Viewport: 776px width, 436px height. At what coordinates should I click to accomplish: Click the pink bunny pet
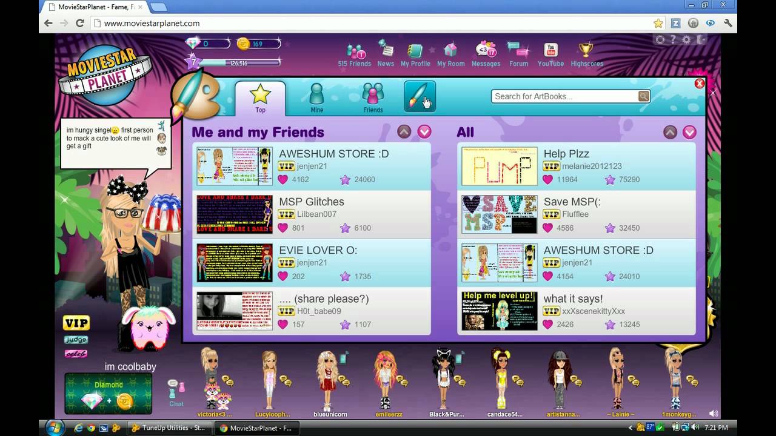(148, 328)
